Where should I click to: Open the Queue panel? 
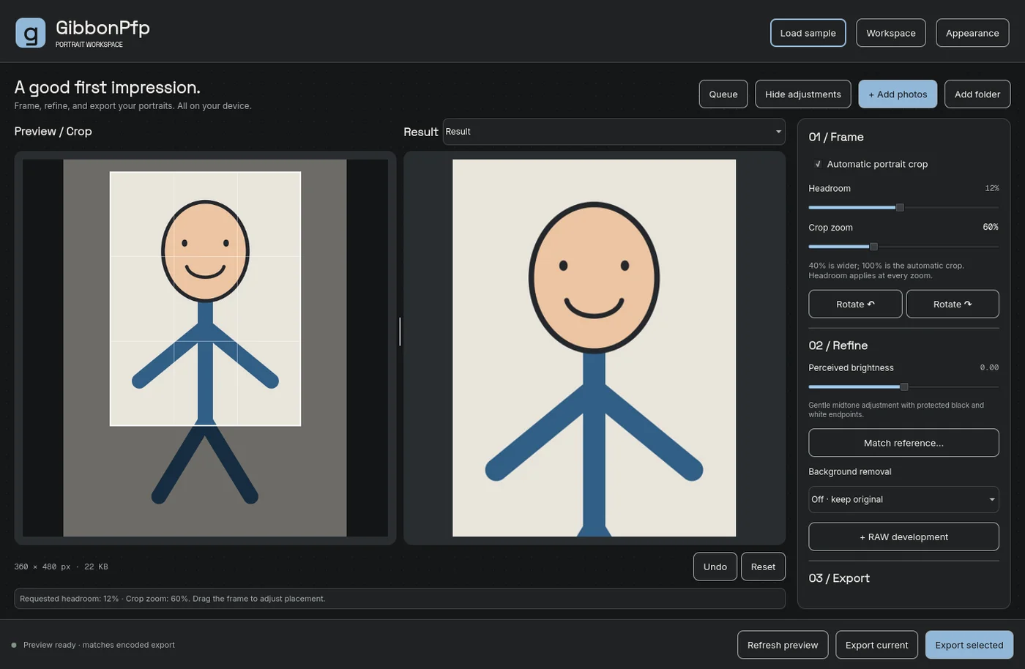click(x=723, y=94)
